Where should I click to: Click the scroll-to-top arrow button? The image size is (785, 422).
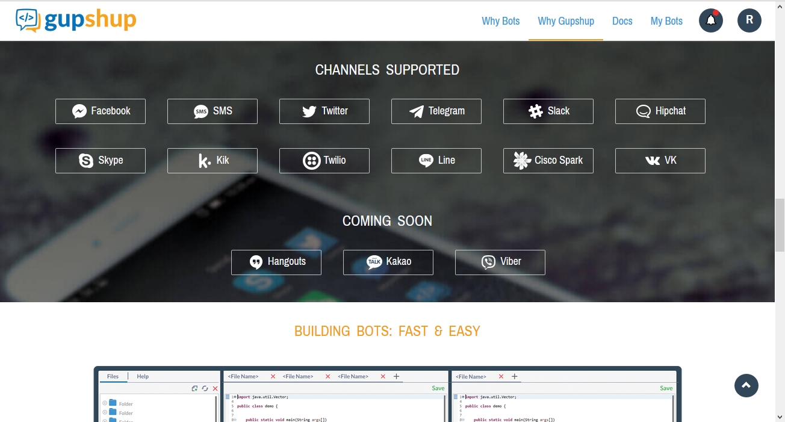(x=746, y=385)
